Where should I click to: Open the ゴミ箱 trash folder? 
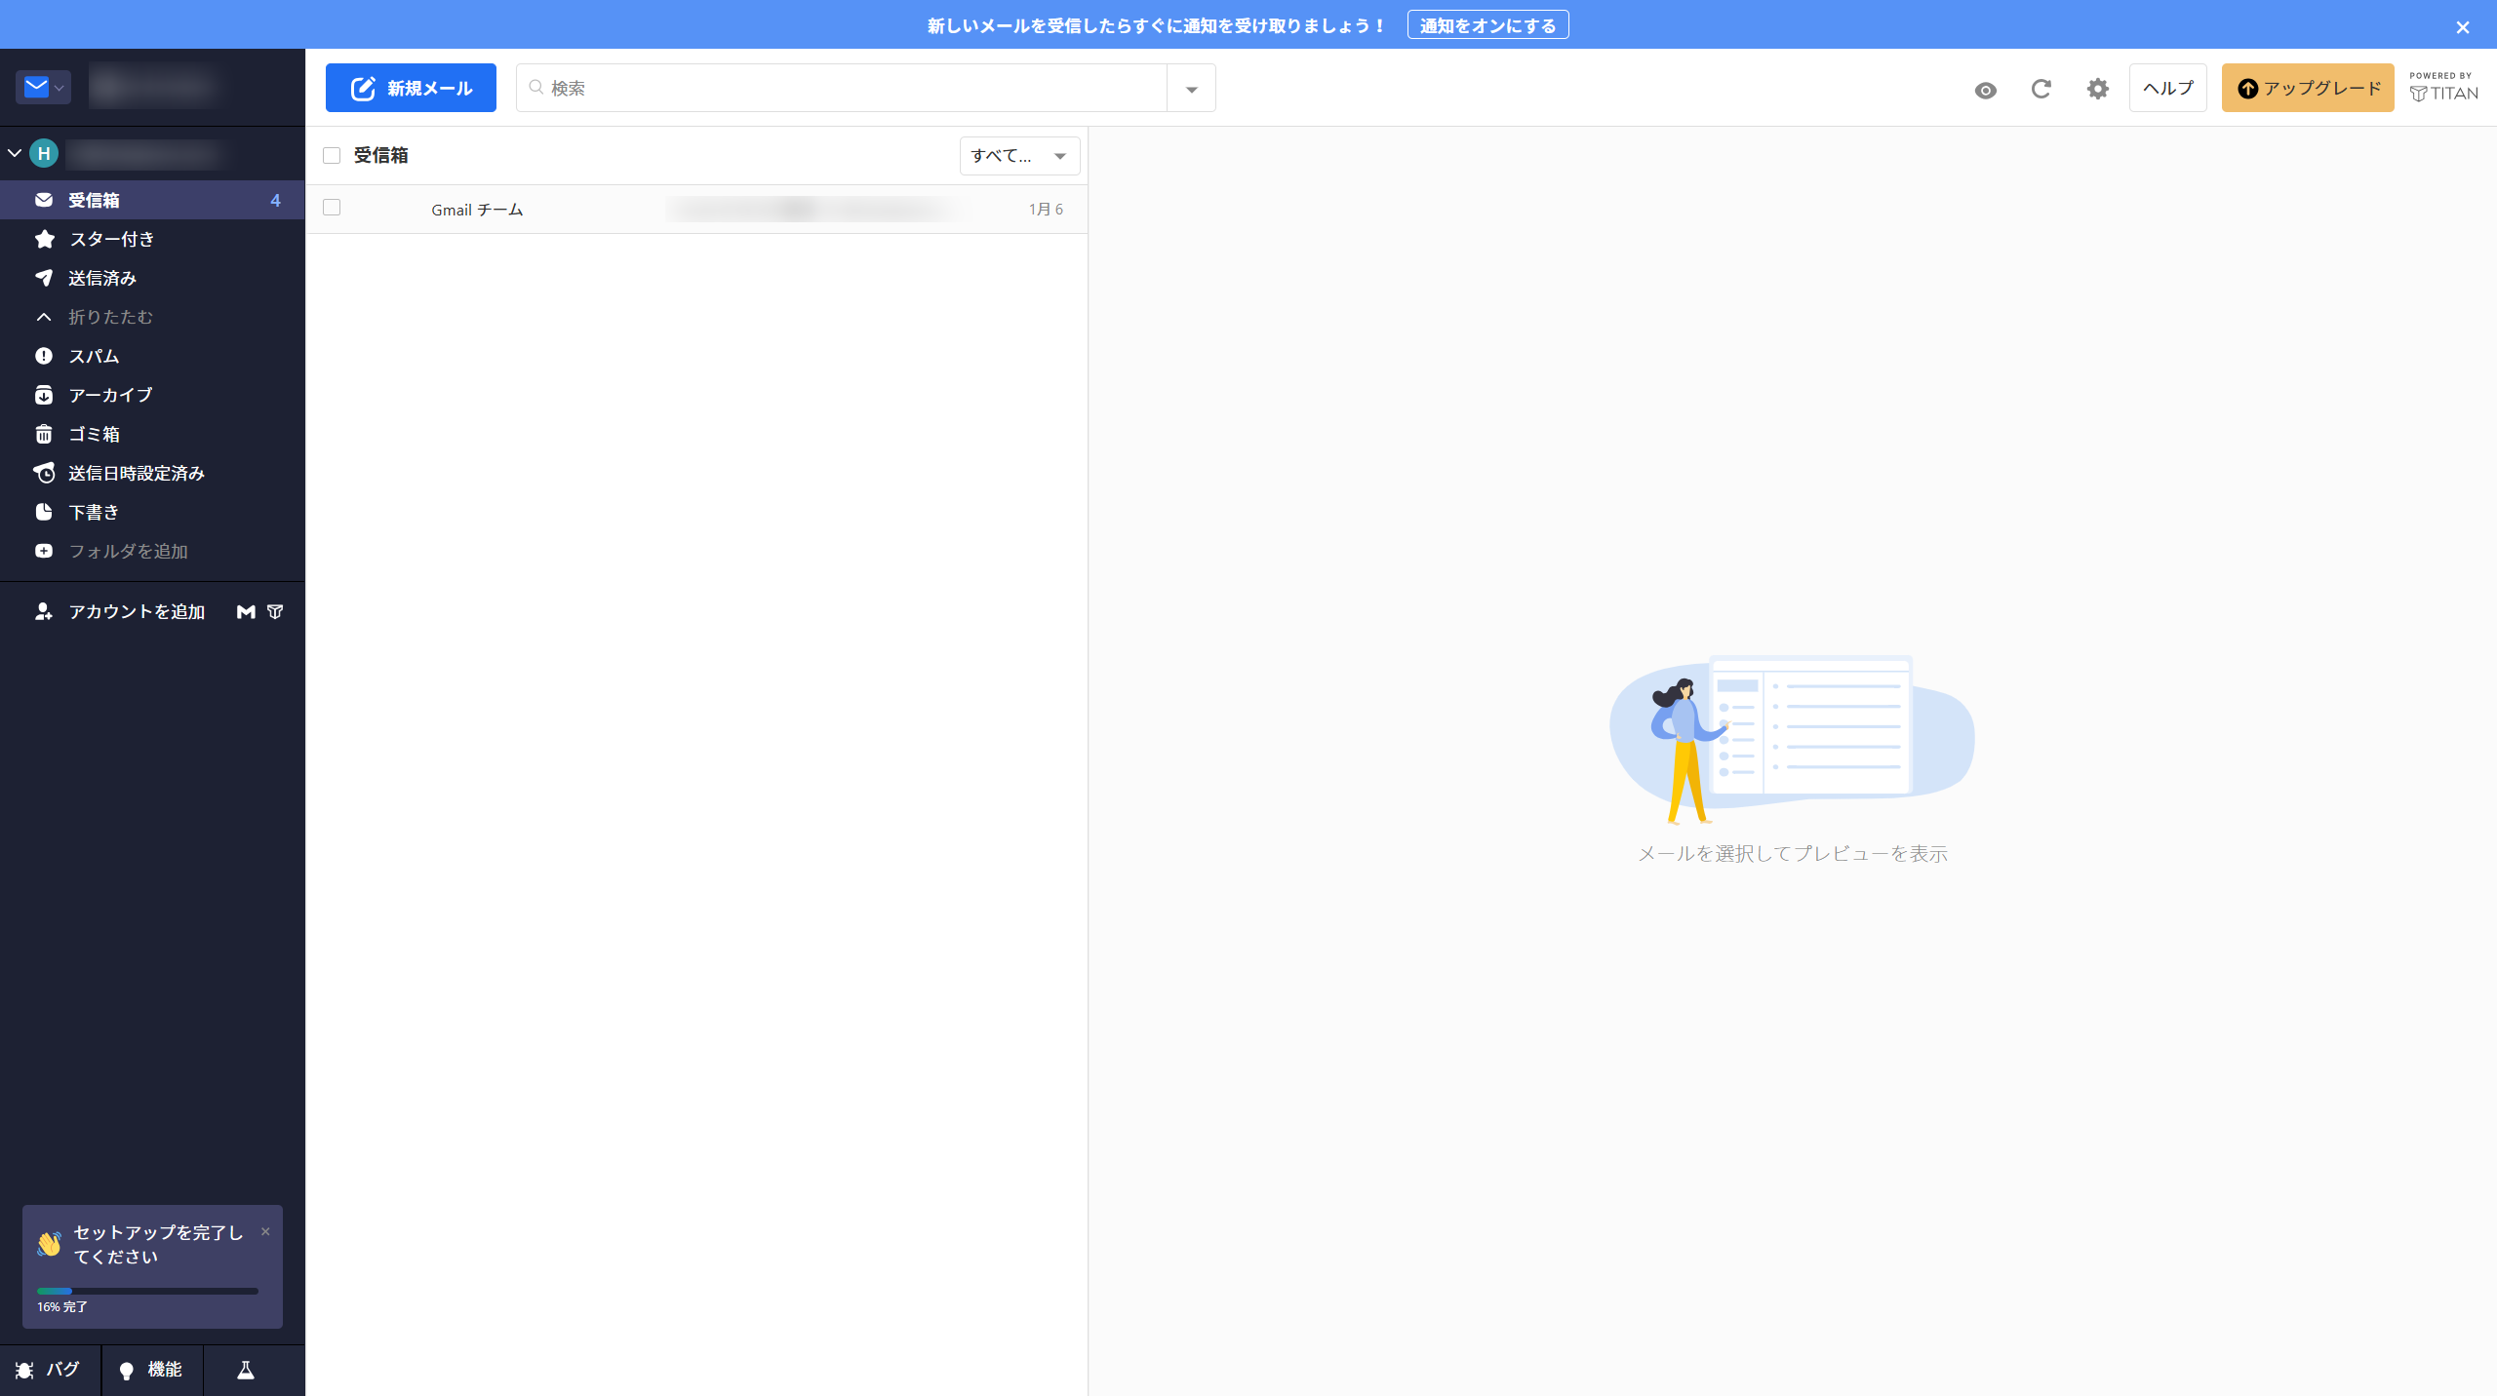tap(94, 434)
